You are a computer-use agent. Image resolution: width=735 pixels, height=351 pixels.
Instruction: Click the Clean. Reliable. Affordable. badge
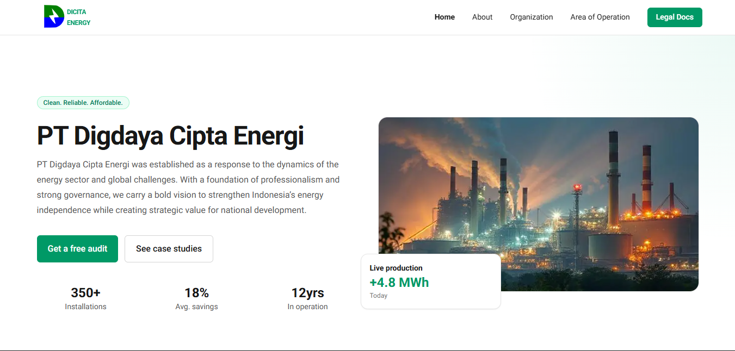click(83, 103)
